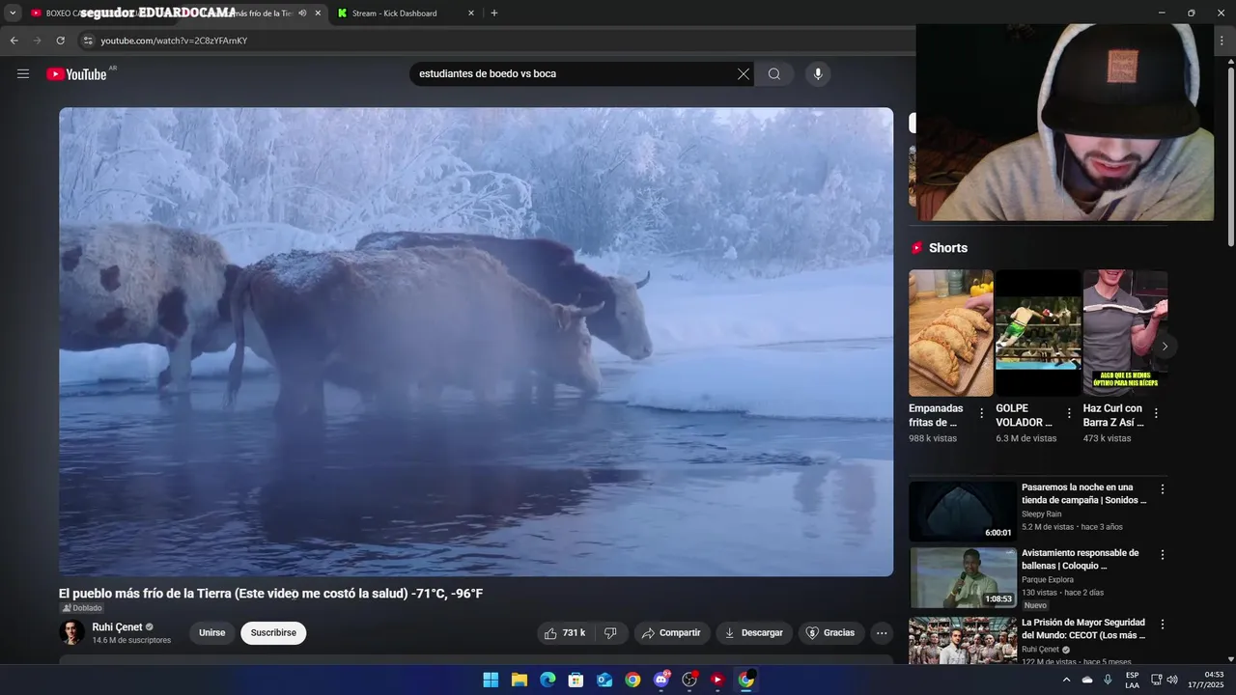Viewport: 1236px width, 695px height.
Task: Open Ruhi Çenet channel avatar
Action: click(x=71, y=632)
